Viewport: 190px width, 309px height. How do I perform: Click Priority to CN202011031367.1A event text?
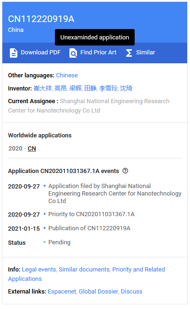point(91,214)
